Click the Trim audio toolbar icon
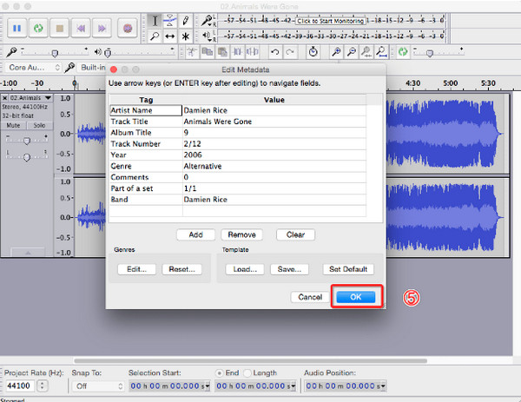Image resolution: width=521 pixels, height=402 pixels. pyautogui.click(x=237, y=52)
